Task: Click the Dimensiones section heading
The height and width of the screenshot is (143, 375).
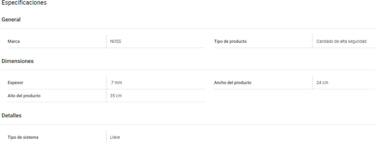Action: 17,61
